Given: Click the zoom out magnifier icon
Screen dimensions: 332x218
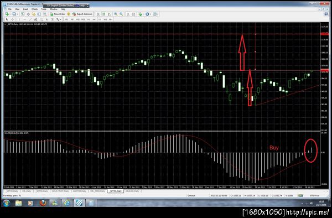Looking at the screenshot, I should [x=121, y=14].
